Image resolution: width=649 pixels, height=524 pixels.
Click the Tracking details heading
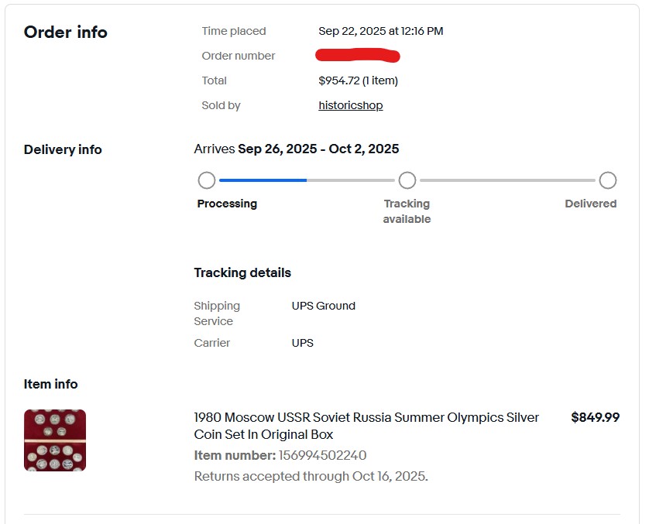pyautogui.click(x=242, y=273)
